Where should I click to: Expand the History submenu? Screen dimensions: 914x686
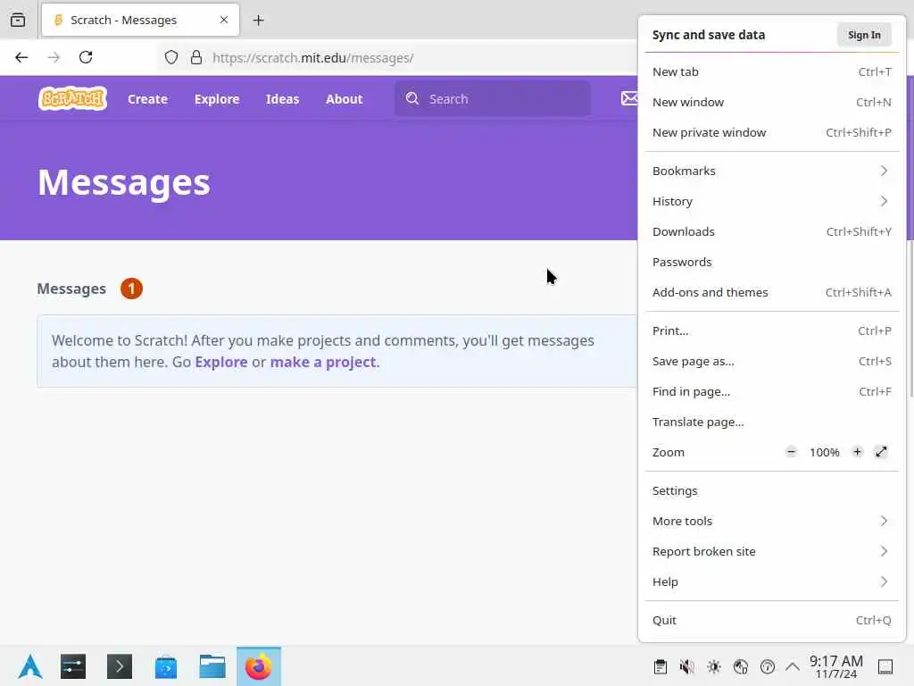point(772,201)
